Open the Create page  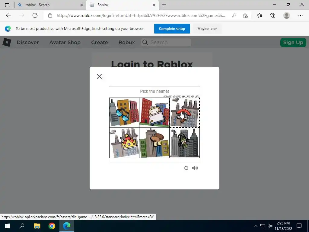pyautogui.click(x=100, y=42)
